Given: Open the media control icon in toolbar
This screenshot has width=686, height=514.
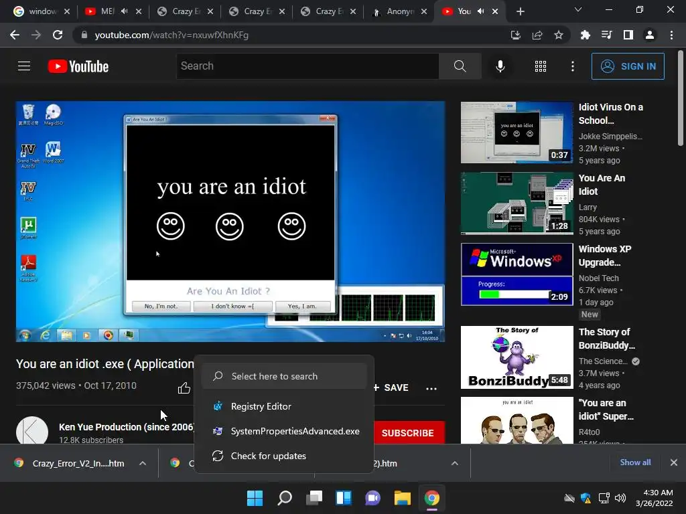Looking at the screenshot, I should click(606, 35).
